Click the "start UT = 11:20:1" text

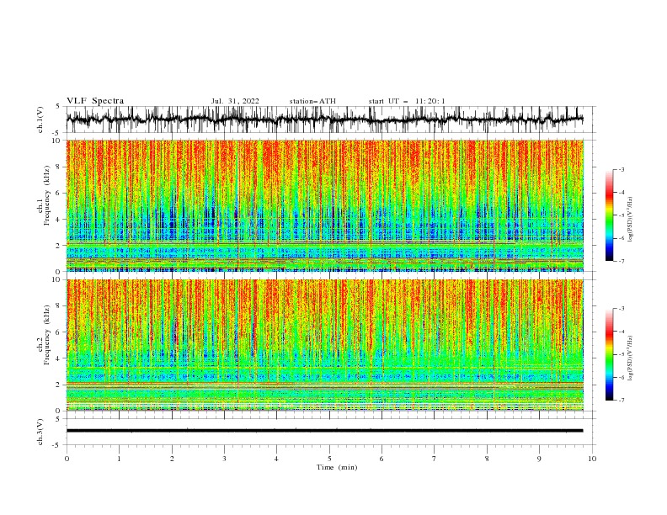407,101
